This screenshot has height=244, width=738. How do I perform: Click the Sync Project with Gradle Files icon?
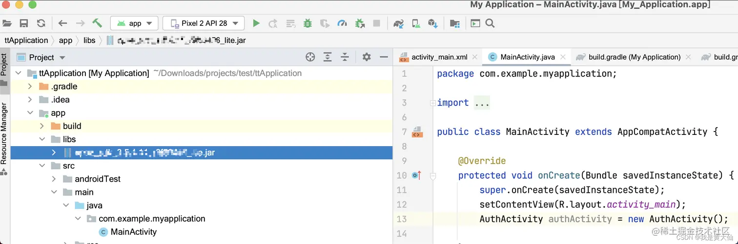coord(398,23)
